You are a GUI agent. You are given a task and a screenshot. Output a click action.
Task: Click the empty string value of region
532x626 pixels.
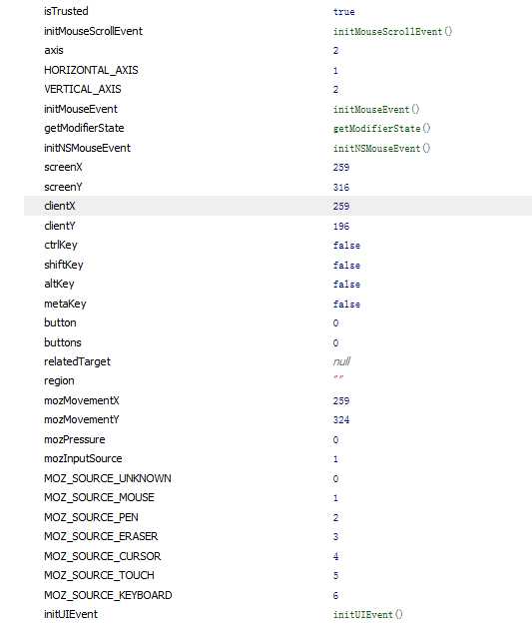(x=338, y=377)
